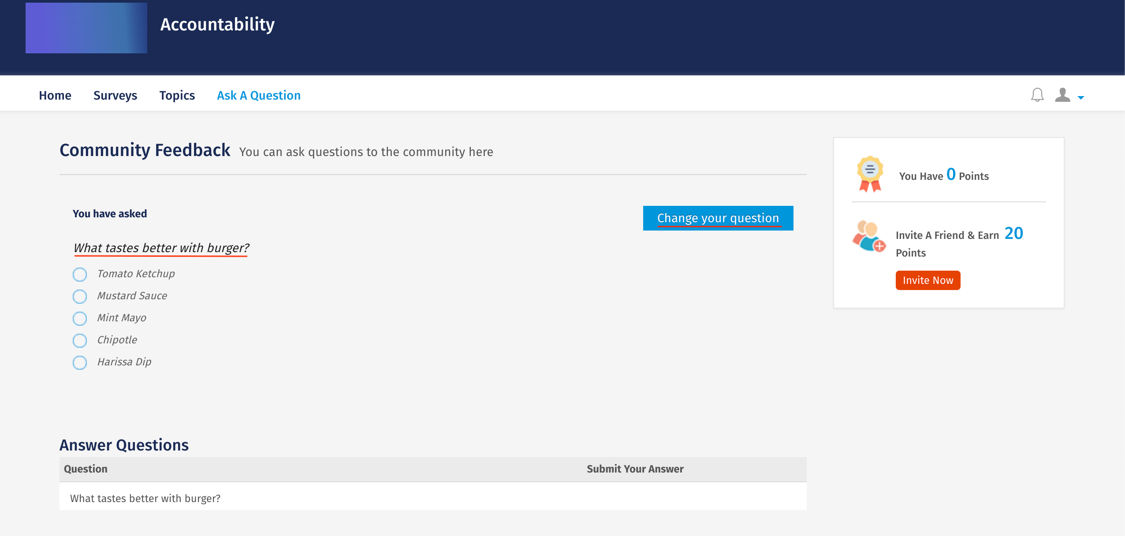Click the question row in Answer Questions table
This screenshot has height=536, width=1125.
(145, 498)
